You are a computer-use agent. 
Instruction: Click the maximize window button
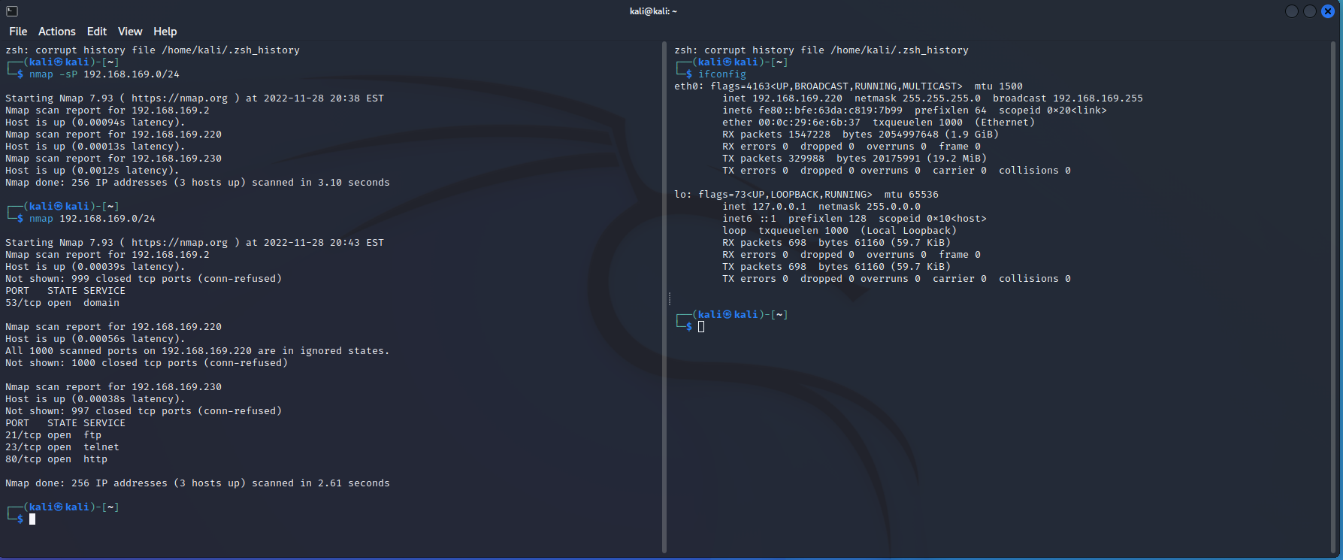1310,11
